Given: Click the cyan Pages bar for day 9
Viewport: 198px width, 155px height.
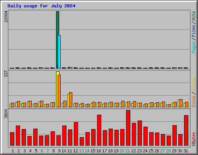Looking at the screenshot, I should (x=59, y=52).
